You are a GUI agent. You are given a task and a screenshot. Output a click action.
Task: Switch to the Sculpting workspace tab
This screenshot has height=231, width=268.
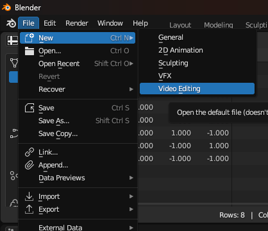coord(256,25)
